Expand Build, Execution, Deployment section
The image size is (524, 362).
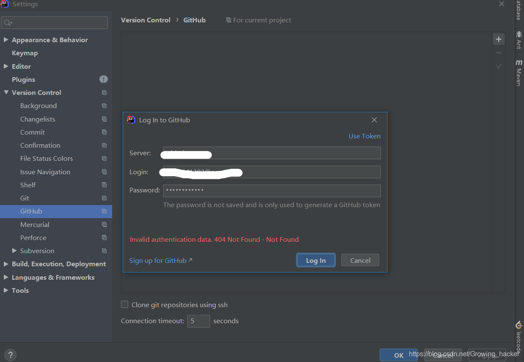pyautogui.click(x=6, y=264)
